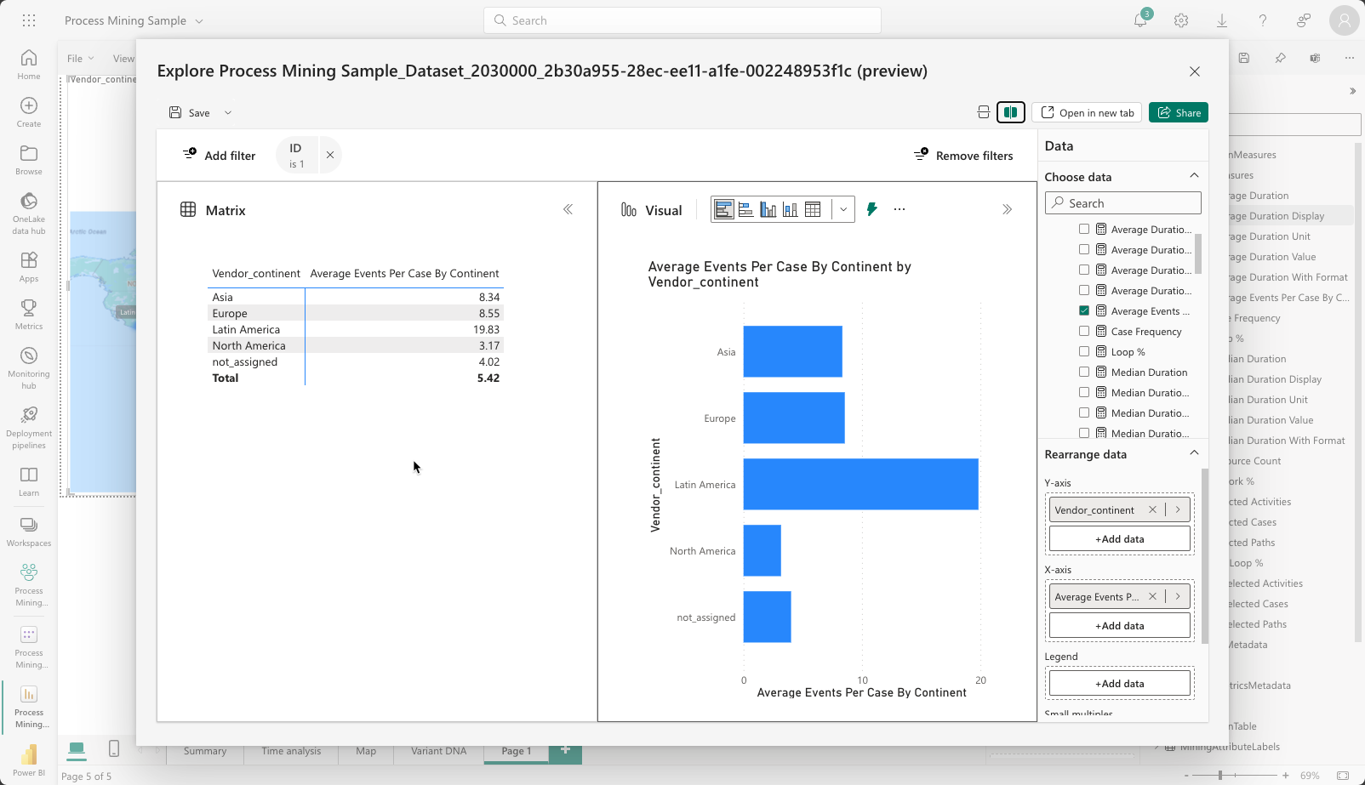Viewport: 1365px width, 785px height.
Task: Open the dropdown arrow next to Save
Action: [228, 112]
